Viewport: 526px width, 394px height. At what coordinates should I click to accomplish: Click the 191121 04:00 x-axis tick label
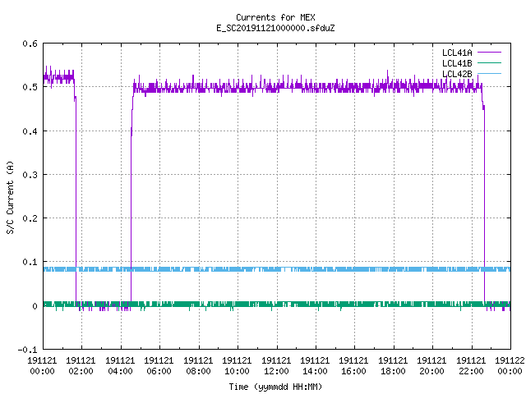click(x=120, y=365)
